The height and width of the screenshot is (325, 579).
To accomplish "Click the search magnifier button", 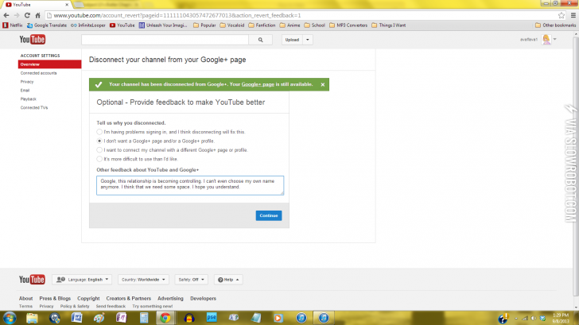I will [x=260, y=40].
